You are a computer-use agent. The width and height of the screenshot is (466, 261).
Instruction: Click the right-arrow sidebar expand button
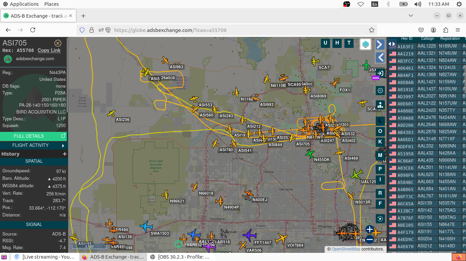click(x=380, y=44)
